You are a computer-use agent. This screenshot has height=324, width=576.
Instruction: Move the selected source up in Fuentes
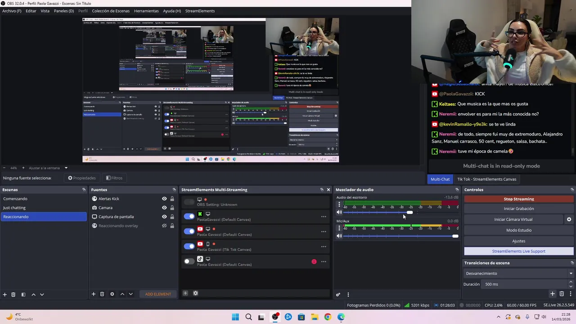[122, 294]
